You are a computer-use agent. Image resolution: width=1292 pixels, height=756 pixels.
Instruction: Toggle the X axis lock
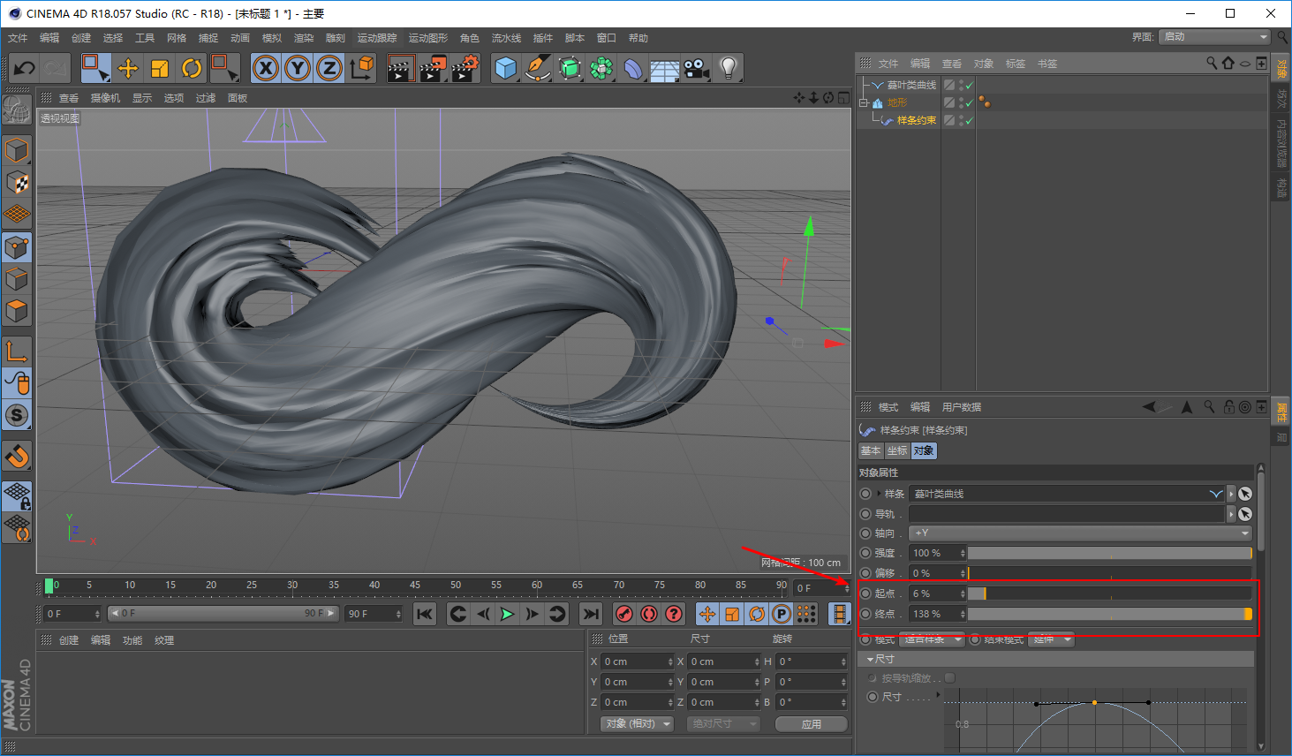pos(266,68)
